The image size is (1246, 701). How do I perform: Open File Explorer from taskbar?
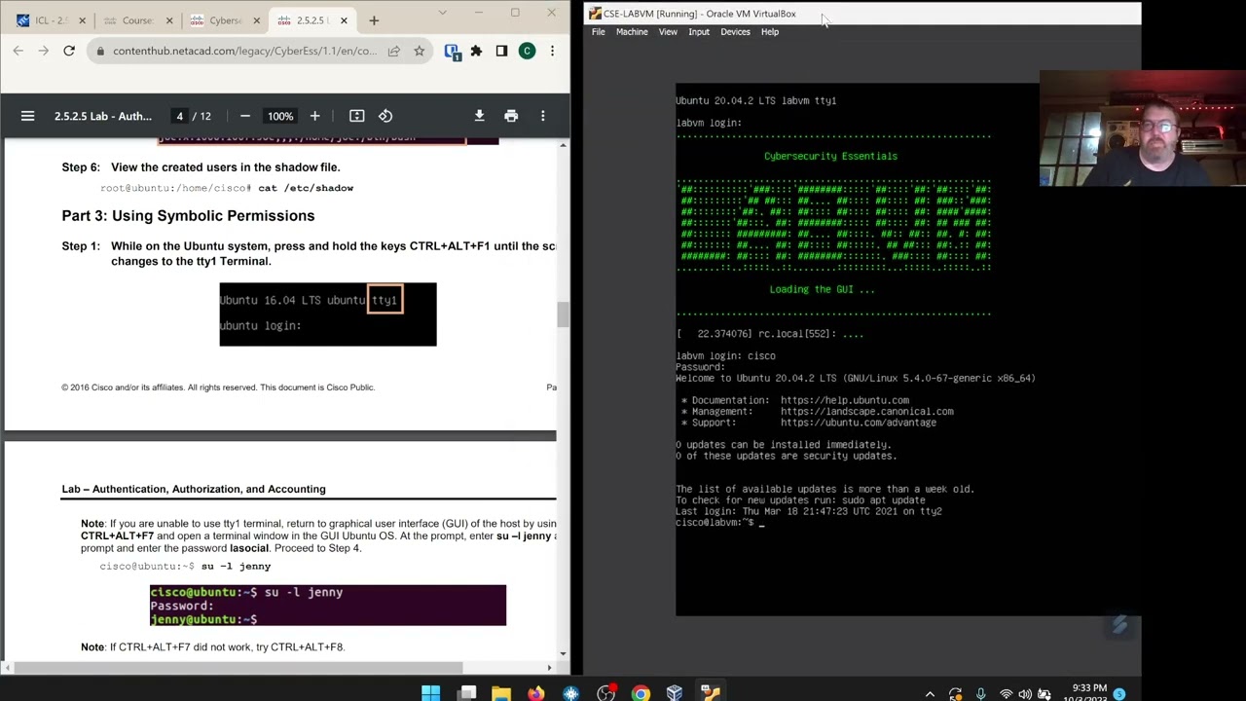tap(501, 693)
